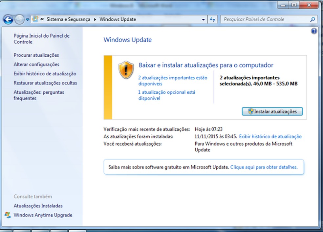Click the 46,0 MB - 535,0 MB text
Image resolution: width=323 pixels, height=232 pixels.
click(275, 84)
